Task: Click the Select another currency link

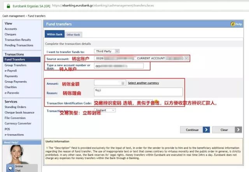Action: (x=144, y=83)
